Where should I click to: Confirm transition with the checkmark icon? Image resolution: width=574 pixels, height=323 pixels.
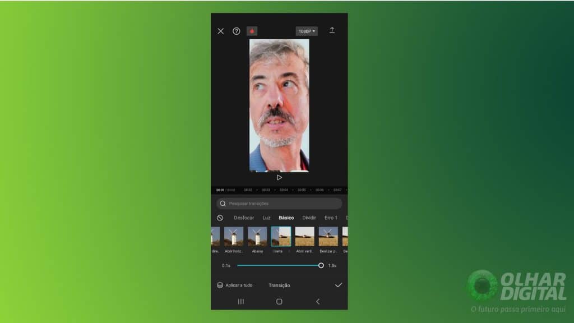coord(338,285)
